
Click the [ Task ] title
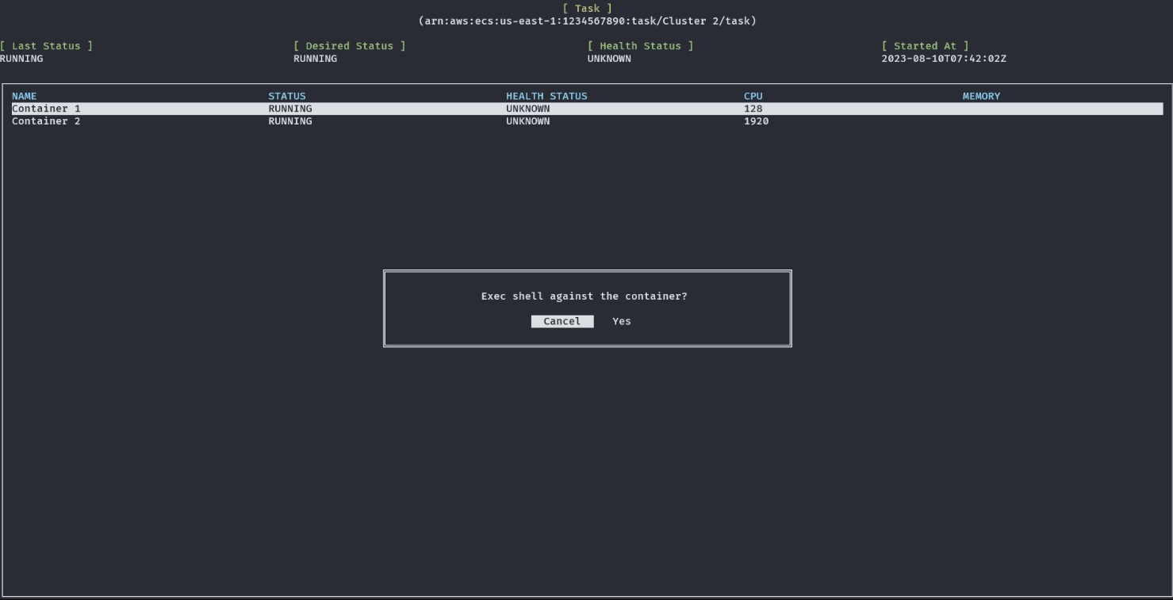click(x=587, y=9)
